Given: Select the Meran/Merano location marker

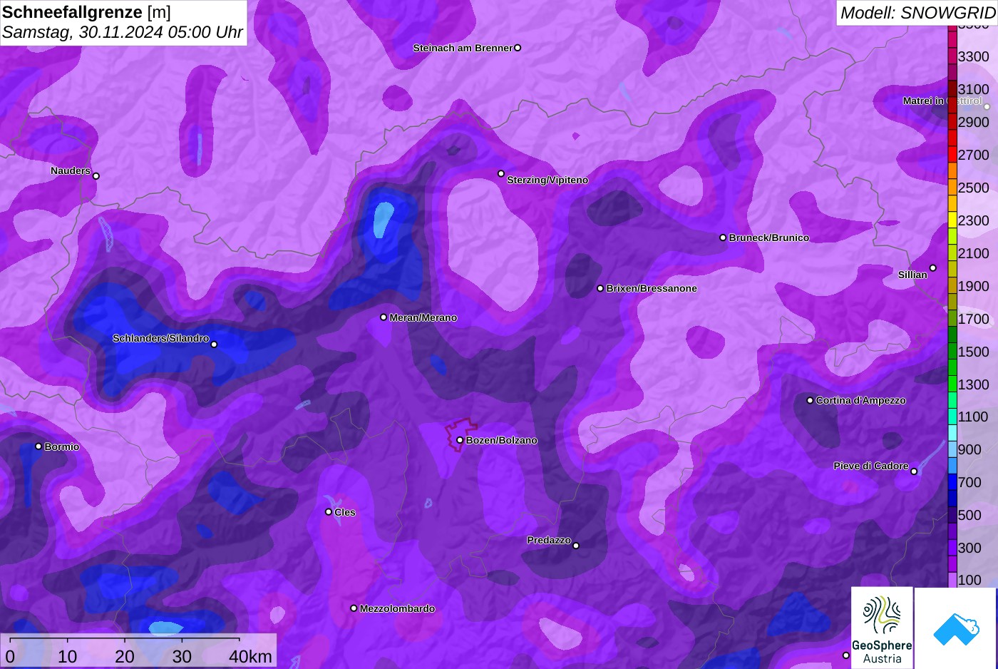Looking at the screenshot, I should [384, 317].
